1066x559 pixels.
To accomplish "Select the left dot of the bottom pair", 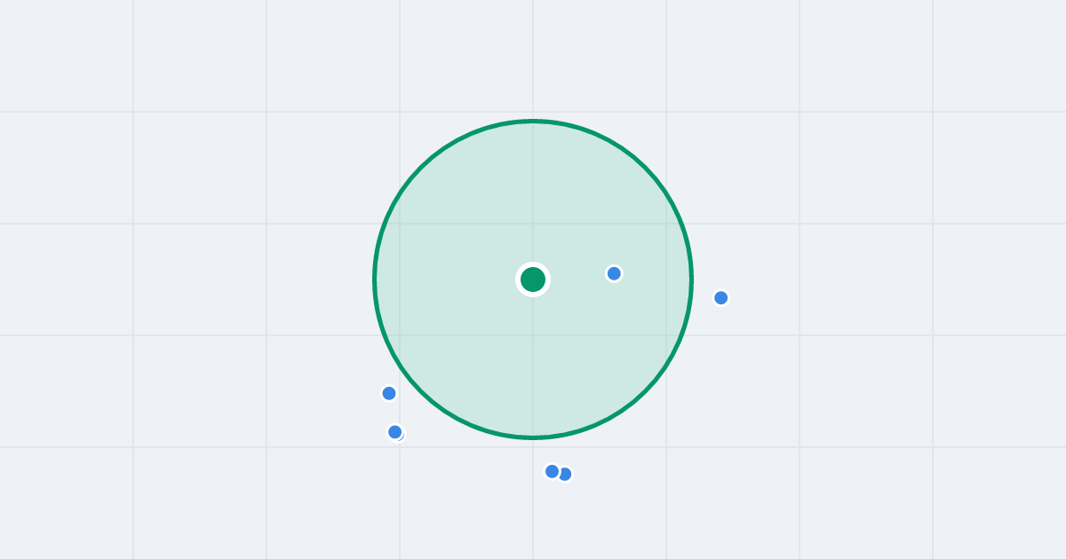I will coord(552,471).
